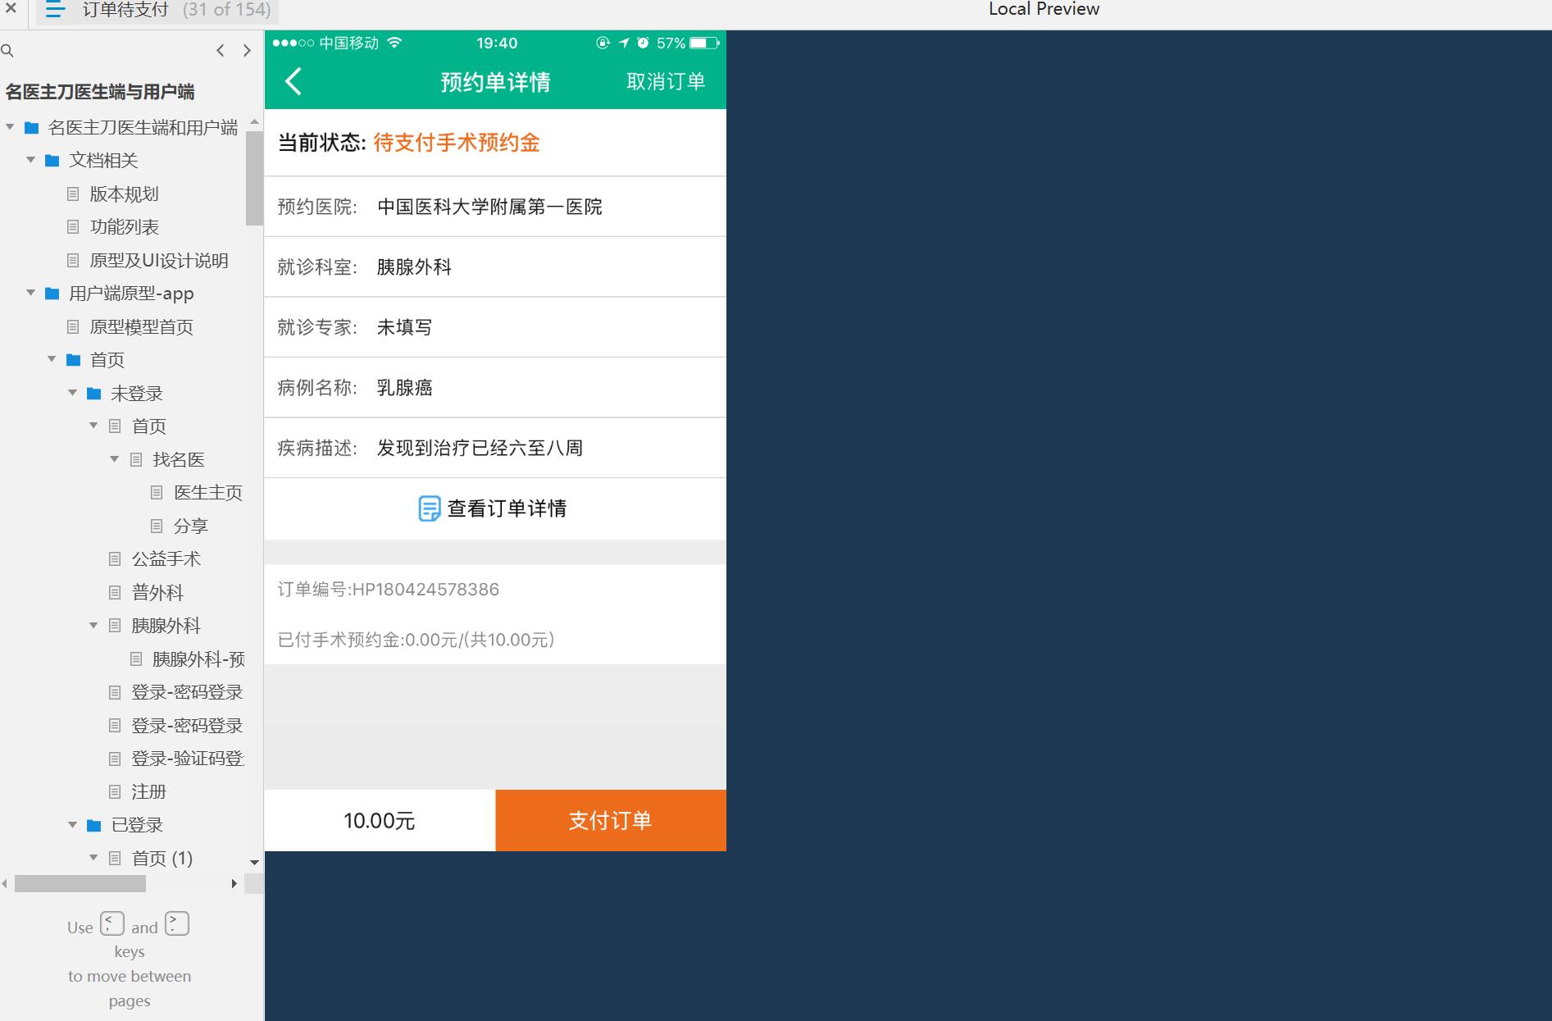The height and width of the screenshot is (1021, 1552).
Task: Open the 注册 page
Action: [148, 792]
